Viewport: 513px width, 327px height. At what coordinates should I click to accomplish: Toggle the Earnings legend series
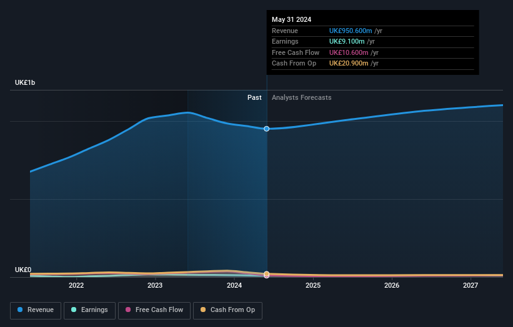(89, 310)
